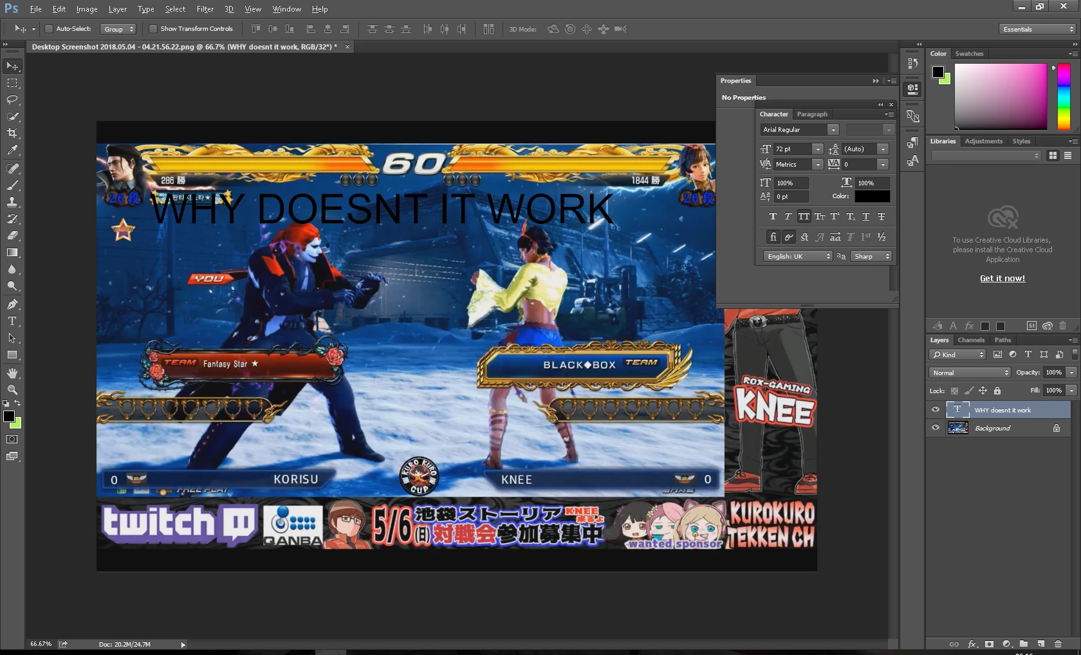This screenshot has width=1081, height=655.
Task: Switch to the Swatches tab
Action: click(x=969, y=54)
